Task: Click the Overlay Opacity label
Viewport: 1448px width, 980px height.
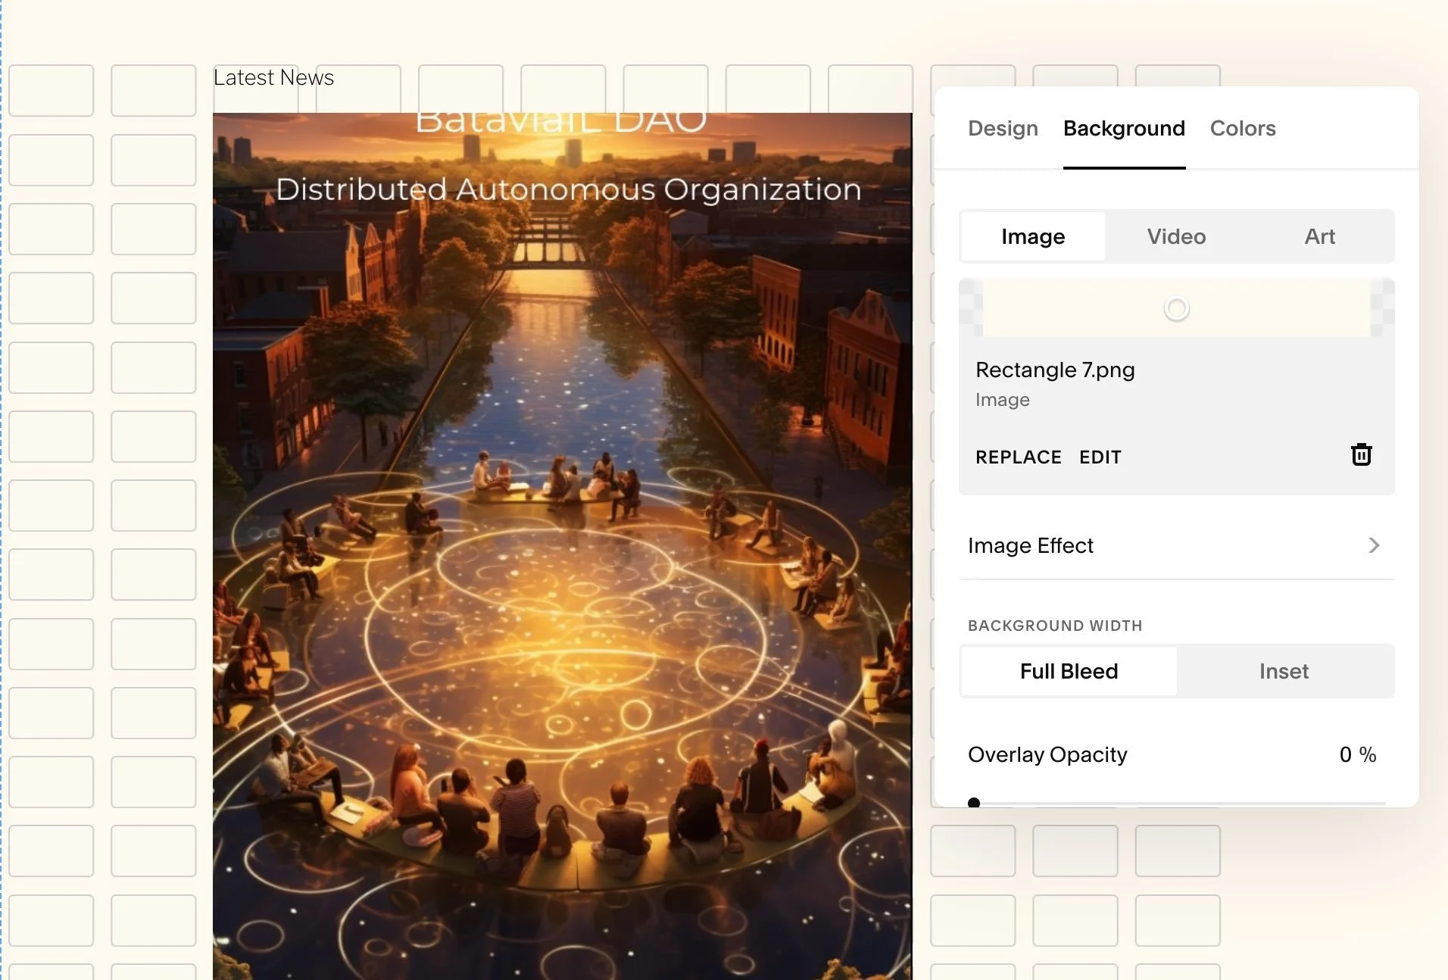Action: click(1047, 754)
